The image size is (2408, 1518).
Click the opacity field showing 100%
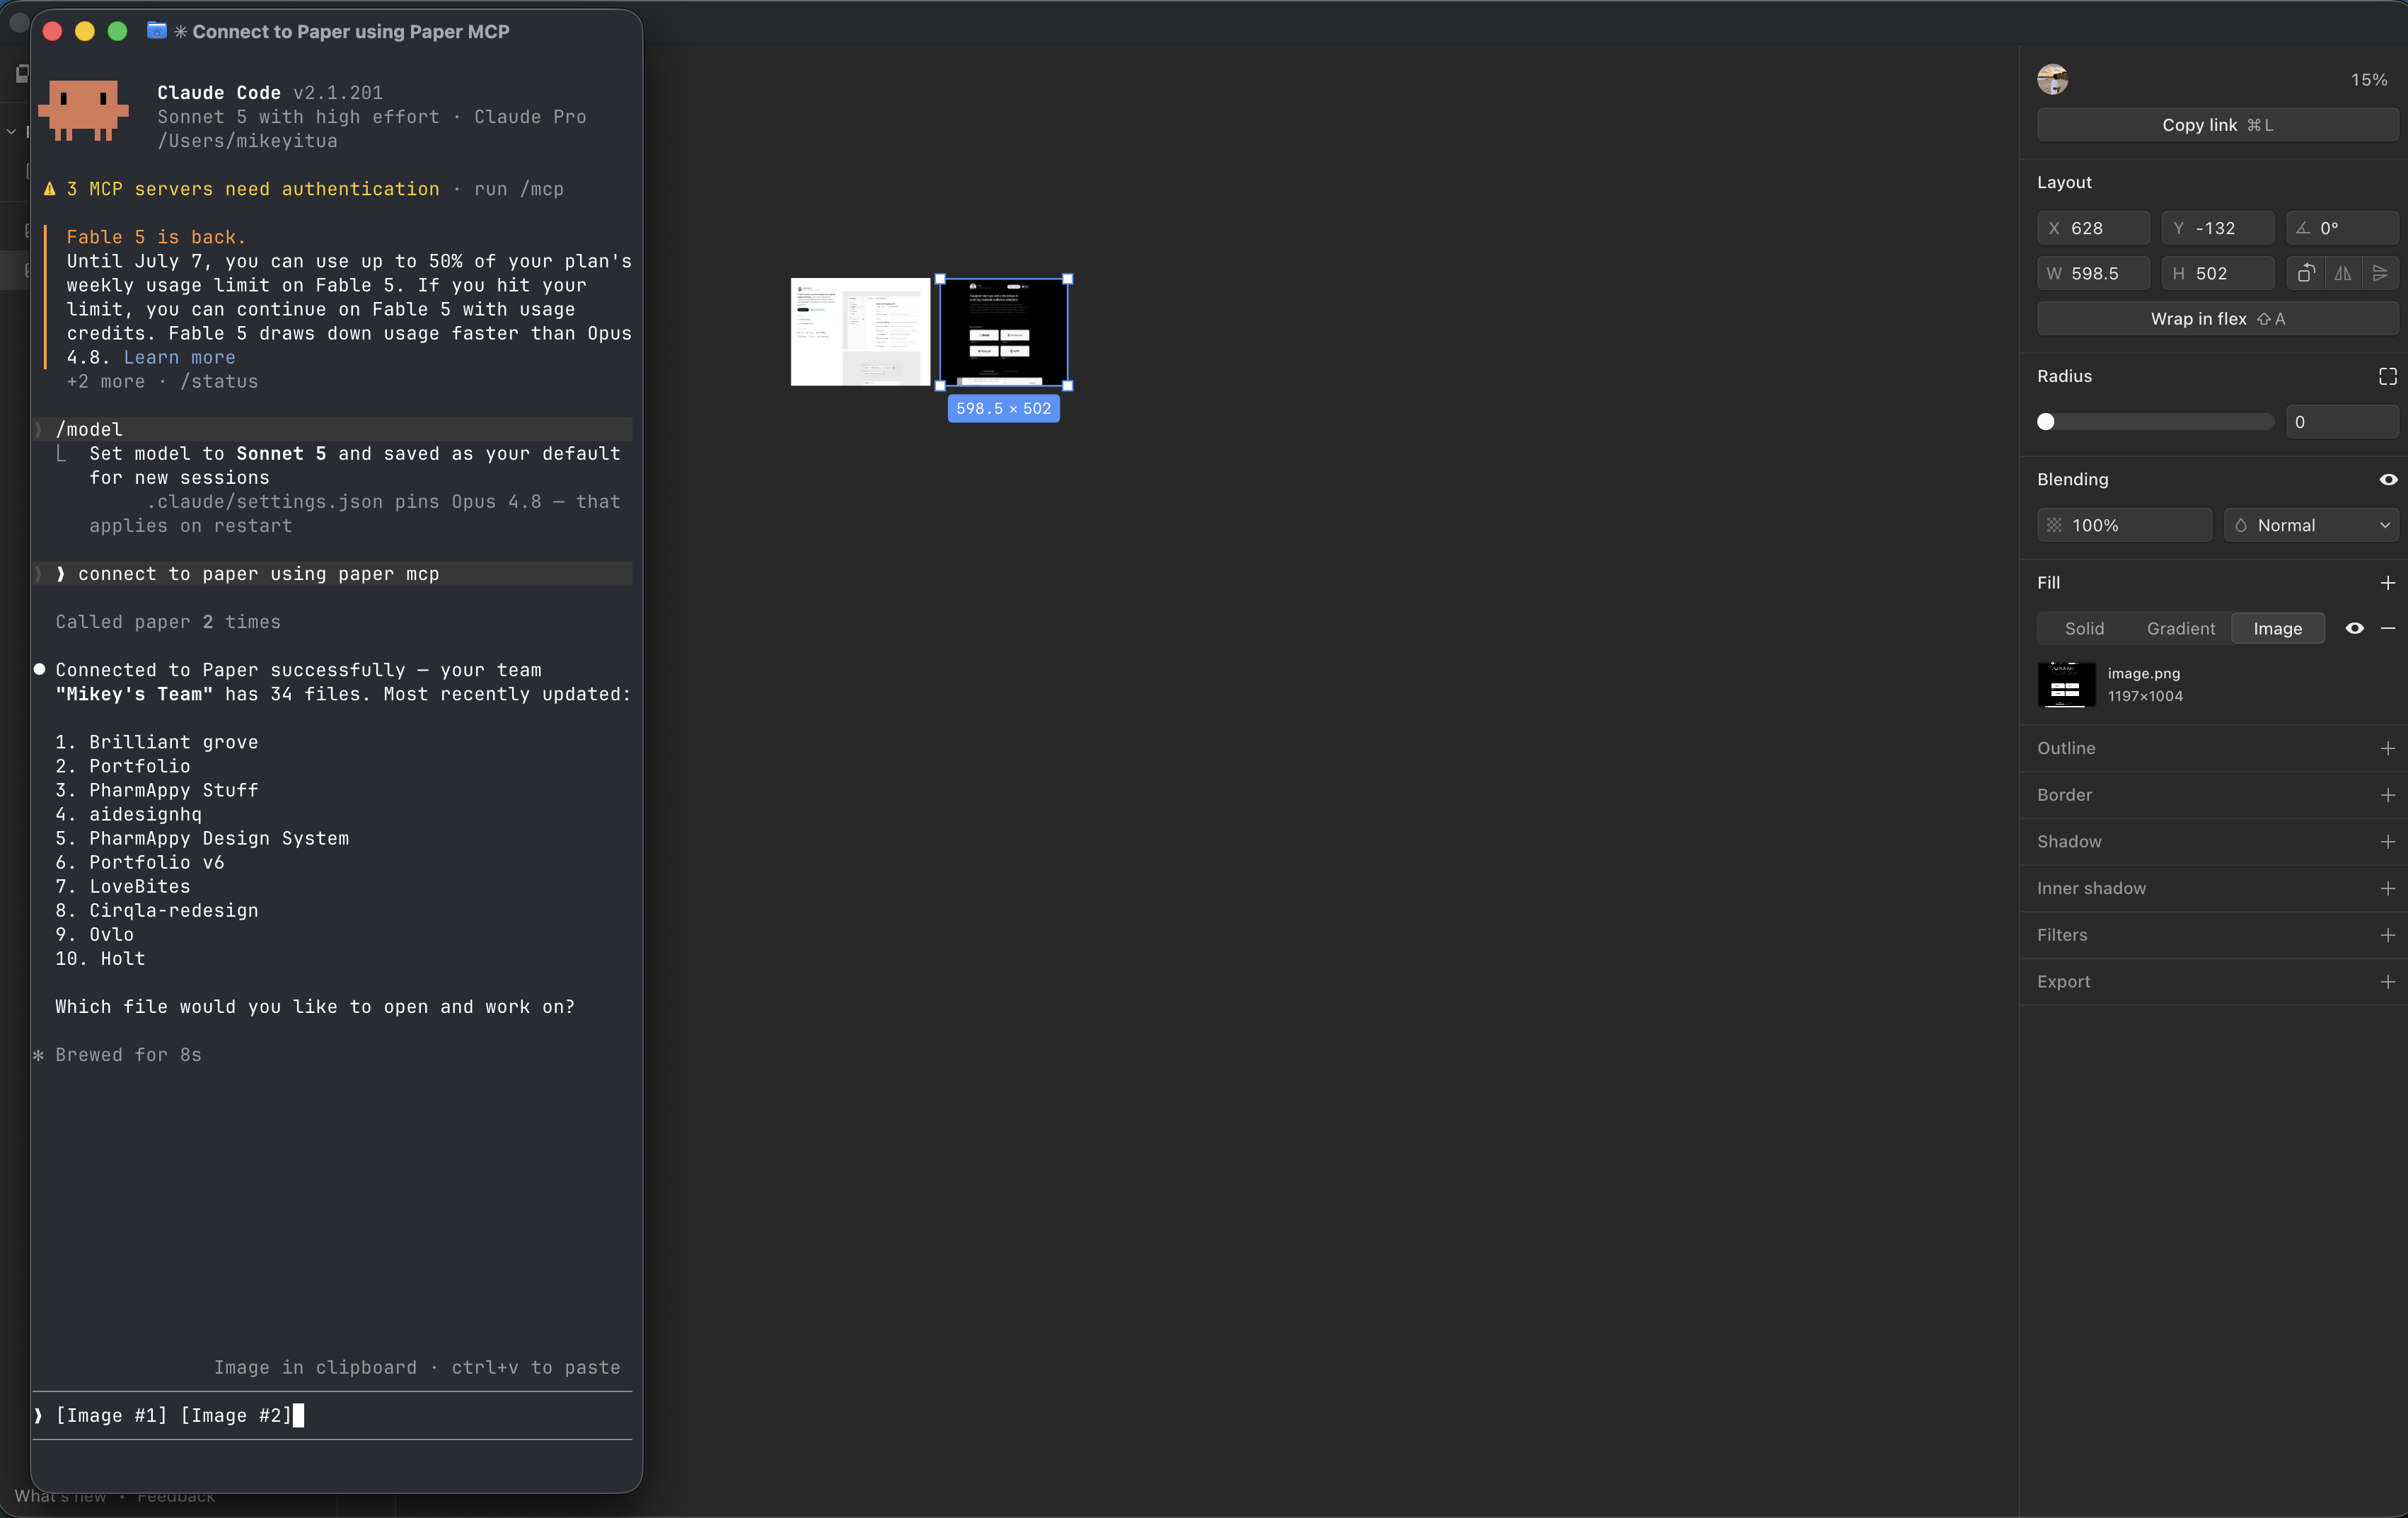click(2124, 525)
